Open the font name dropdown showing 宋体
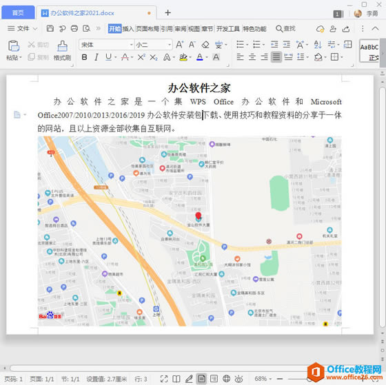This screenshot has width=386, height=385. (107, 45)
